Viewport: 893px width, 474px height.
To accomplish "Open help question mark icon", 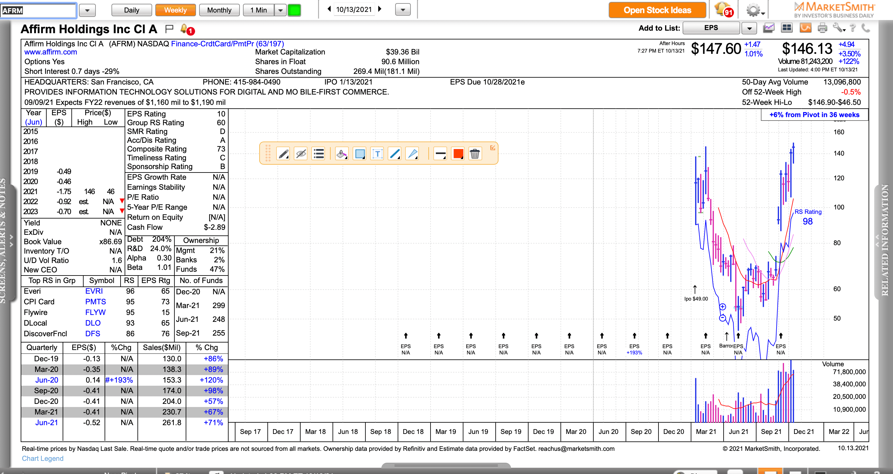I will [853, 28].
